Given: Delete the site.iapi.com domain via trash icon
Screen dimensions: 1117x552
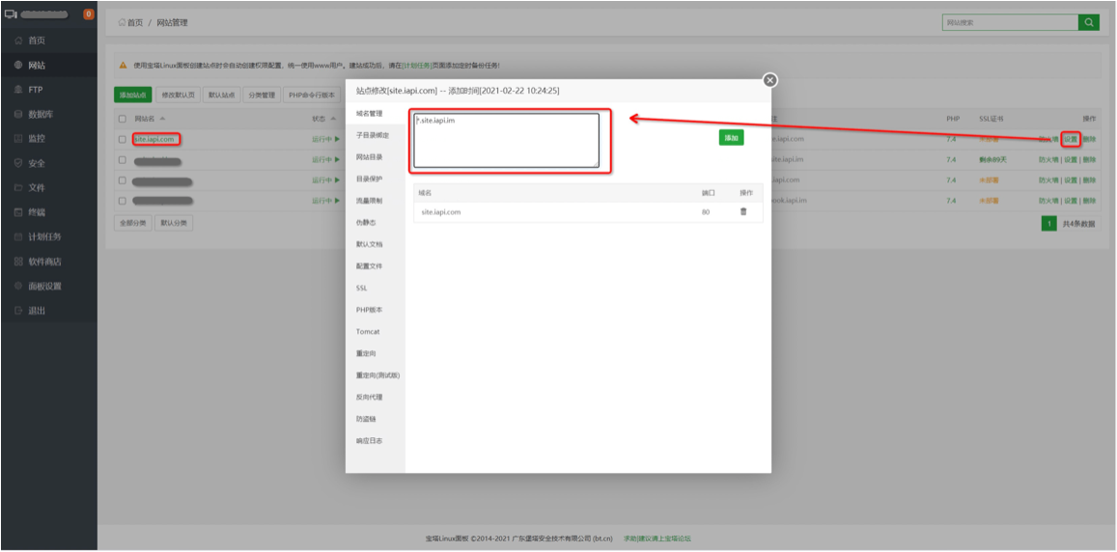Looking at the screenshot, I should [742, 211].
